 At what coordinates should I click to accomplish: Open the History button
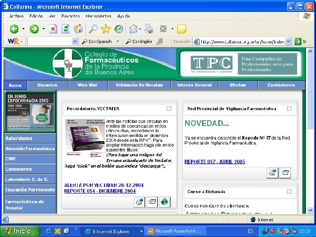(118, 29)
